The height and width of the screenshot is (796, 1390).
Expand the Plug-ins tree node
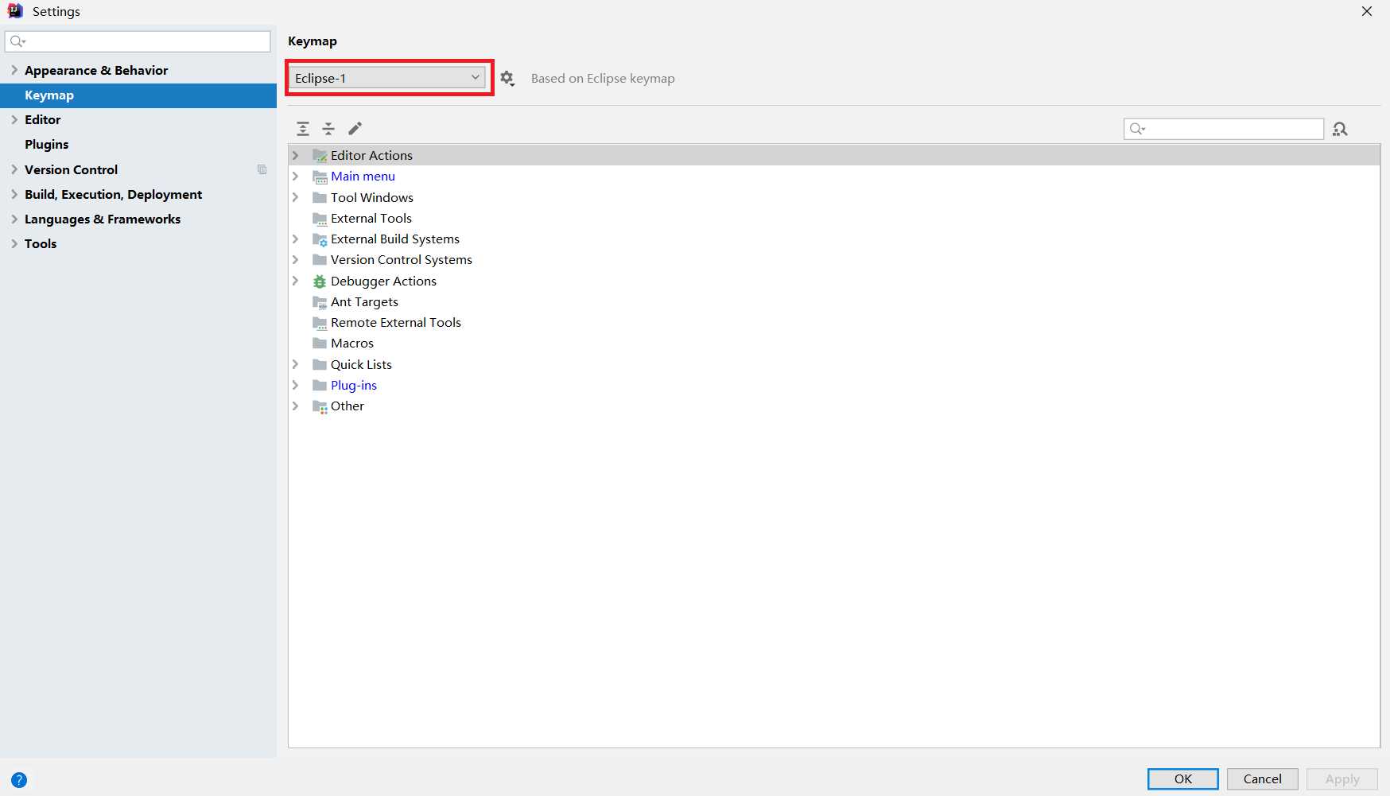[296, 385]
